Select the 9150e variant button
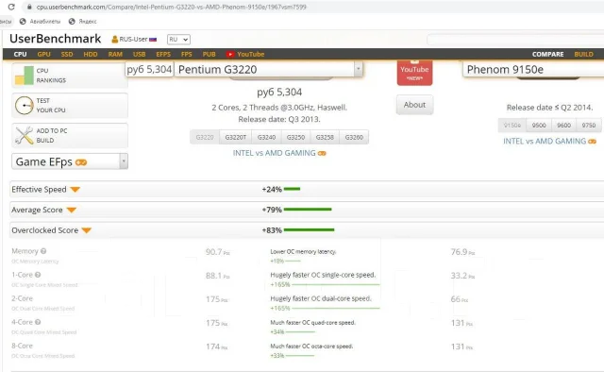Screen dimensions: 604x372 click(512, 126)
